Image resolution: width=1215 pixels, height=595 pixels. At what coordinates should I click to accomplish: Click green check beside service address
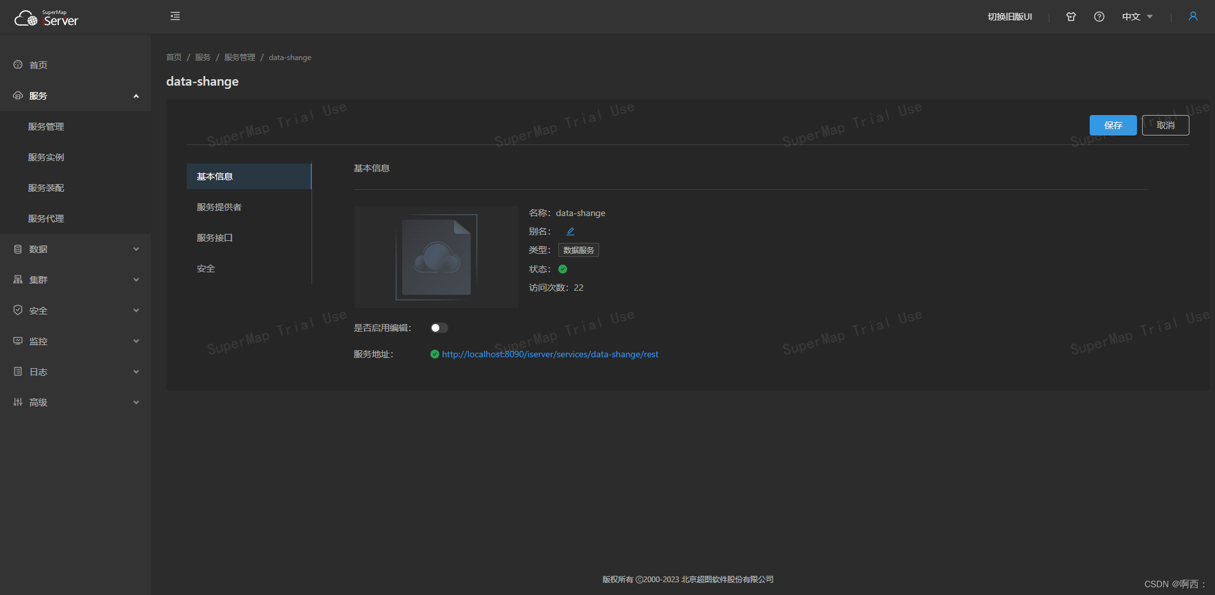pyautogui.click(x=435, y=354)
